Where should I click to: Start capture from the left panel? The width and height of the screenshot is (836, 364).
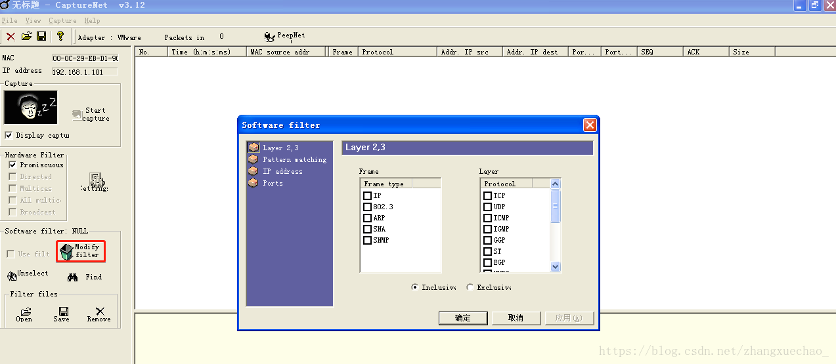coord(91,115)
